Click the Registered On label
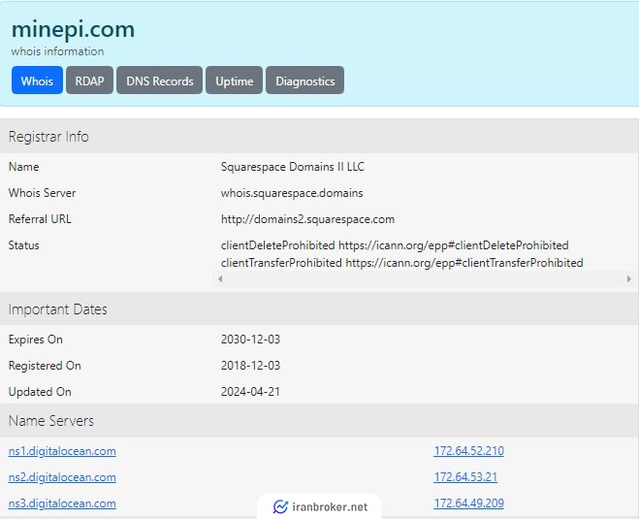Image resolution: width=639 pixels, height=519 pixels. [45, 366]
